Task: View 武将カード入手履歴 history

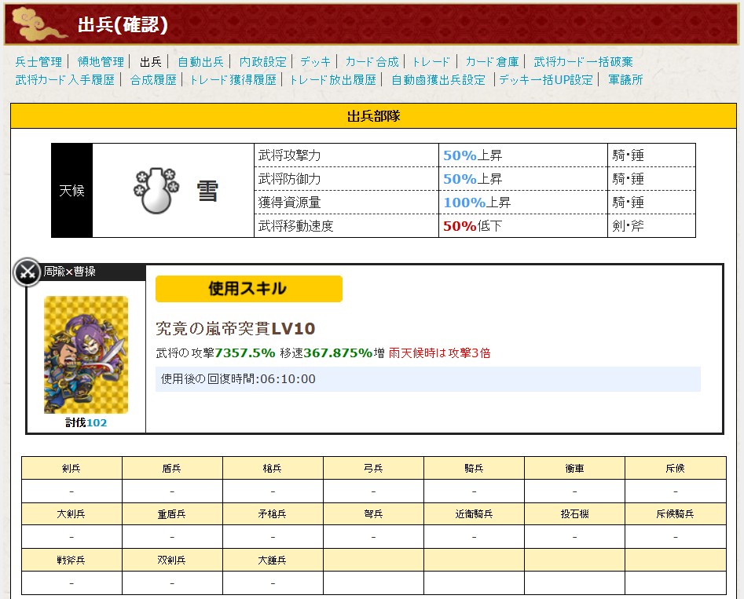Action: (65, 79)
